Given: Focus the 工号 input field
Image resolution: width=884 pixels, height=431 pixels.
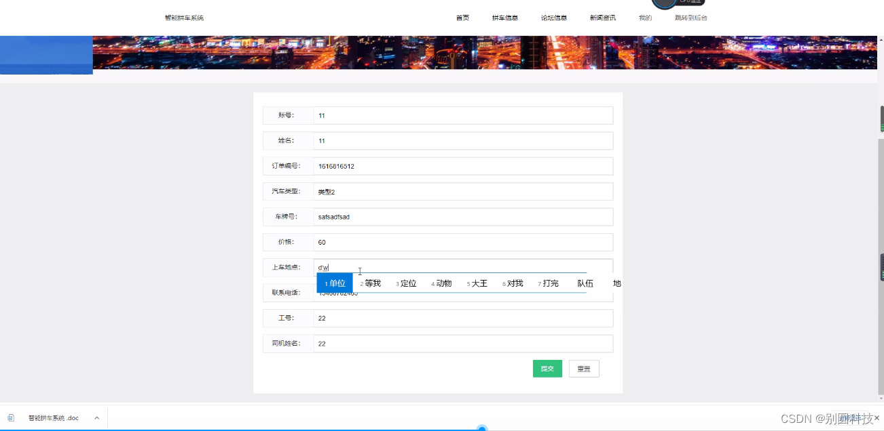Looking at the screenshot, I should click(x=463, y=319).
